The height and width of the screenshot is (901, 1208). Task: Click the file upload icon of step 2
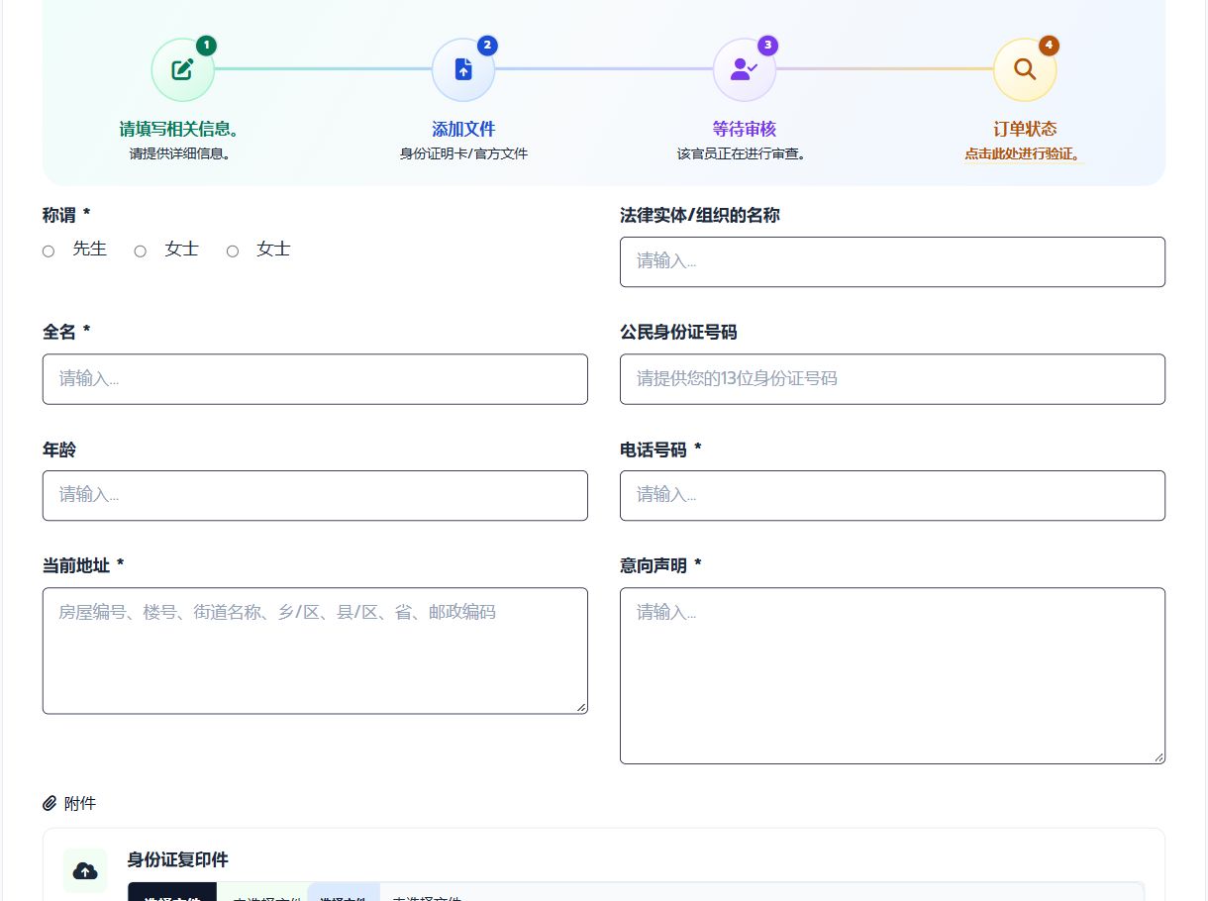click(463, 69)
